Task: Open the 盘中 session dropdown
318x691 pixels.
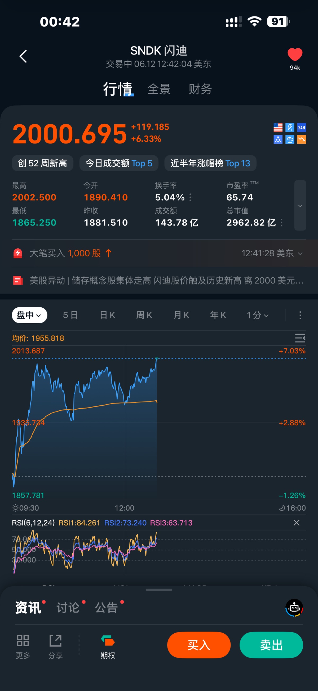Action: click(29, 315)
